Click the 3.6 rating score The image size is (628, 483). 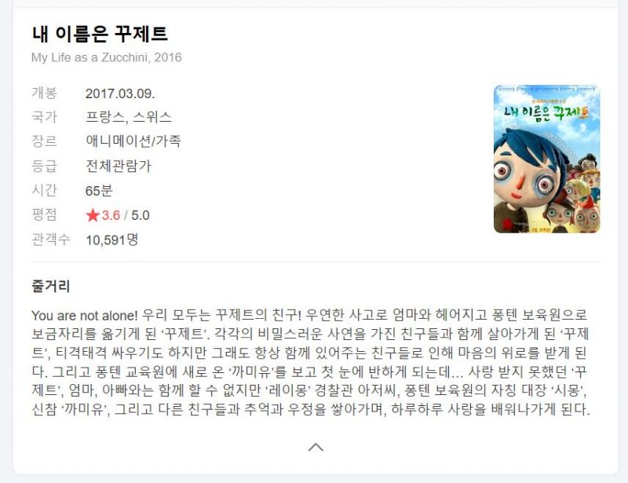pyautogui.click(x=111, y=215)
